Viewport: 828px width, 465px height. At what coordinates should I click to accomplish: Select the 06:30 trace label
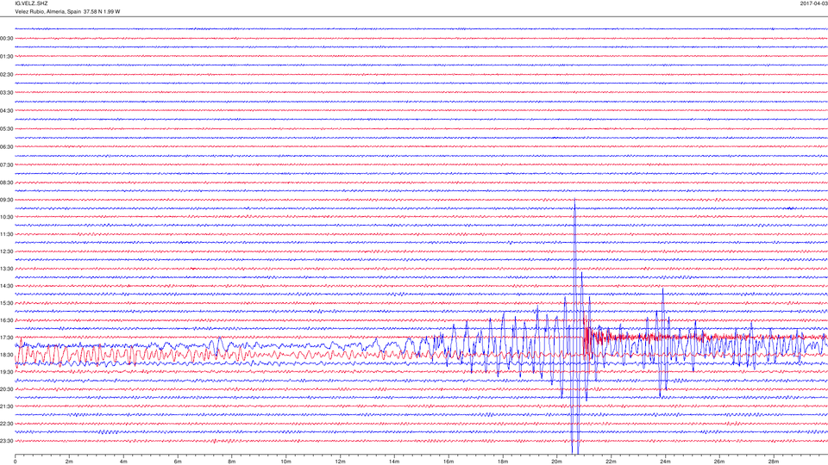pyautogui.click(x=6, y=147)
